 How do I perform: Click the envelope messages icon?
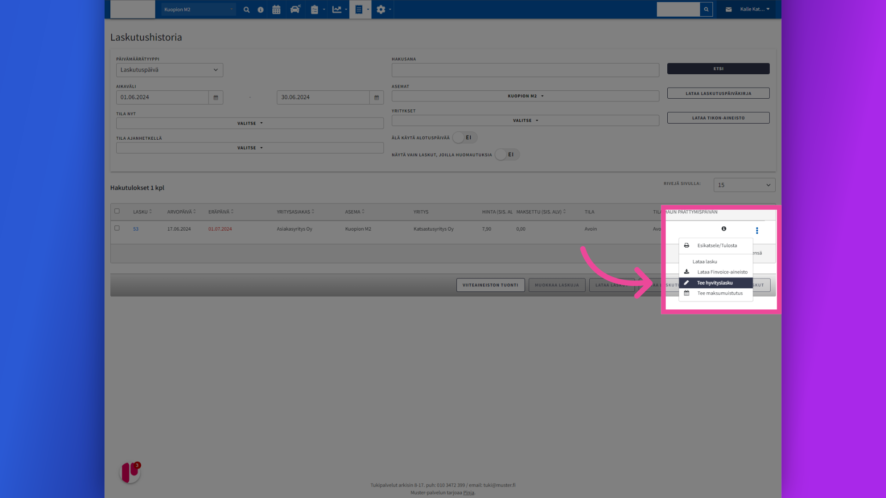[x=729, y=9]
